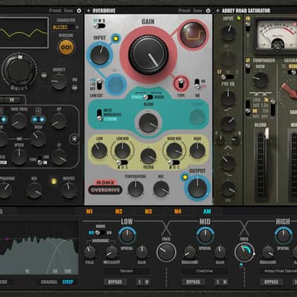Image resolution: width=297 pixels, height=297 pixels.
Task: Flip the Mild/Moderate/Extreme switch
Action: [x=99, y=114]
